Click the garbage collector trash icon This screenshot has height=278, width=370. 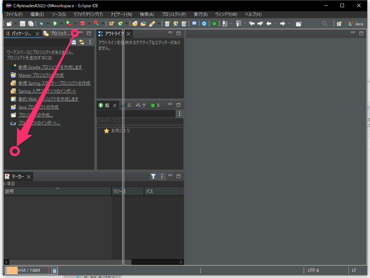pyautogui.click(x=54, y=270)
